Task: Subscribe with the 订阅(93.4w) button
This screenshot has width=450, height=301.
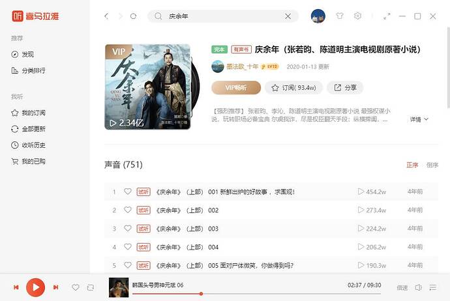Action: click(x=293, y=88)
